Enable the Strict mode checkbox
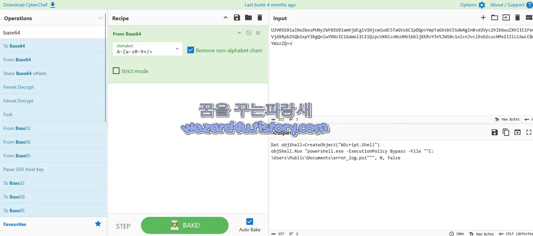The height and width of the screenshot is (236, 533). coord(116,71)
